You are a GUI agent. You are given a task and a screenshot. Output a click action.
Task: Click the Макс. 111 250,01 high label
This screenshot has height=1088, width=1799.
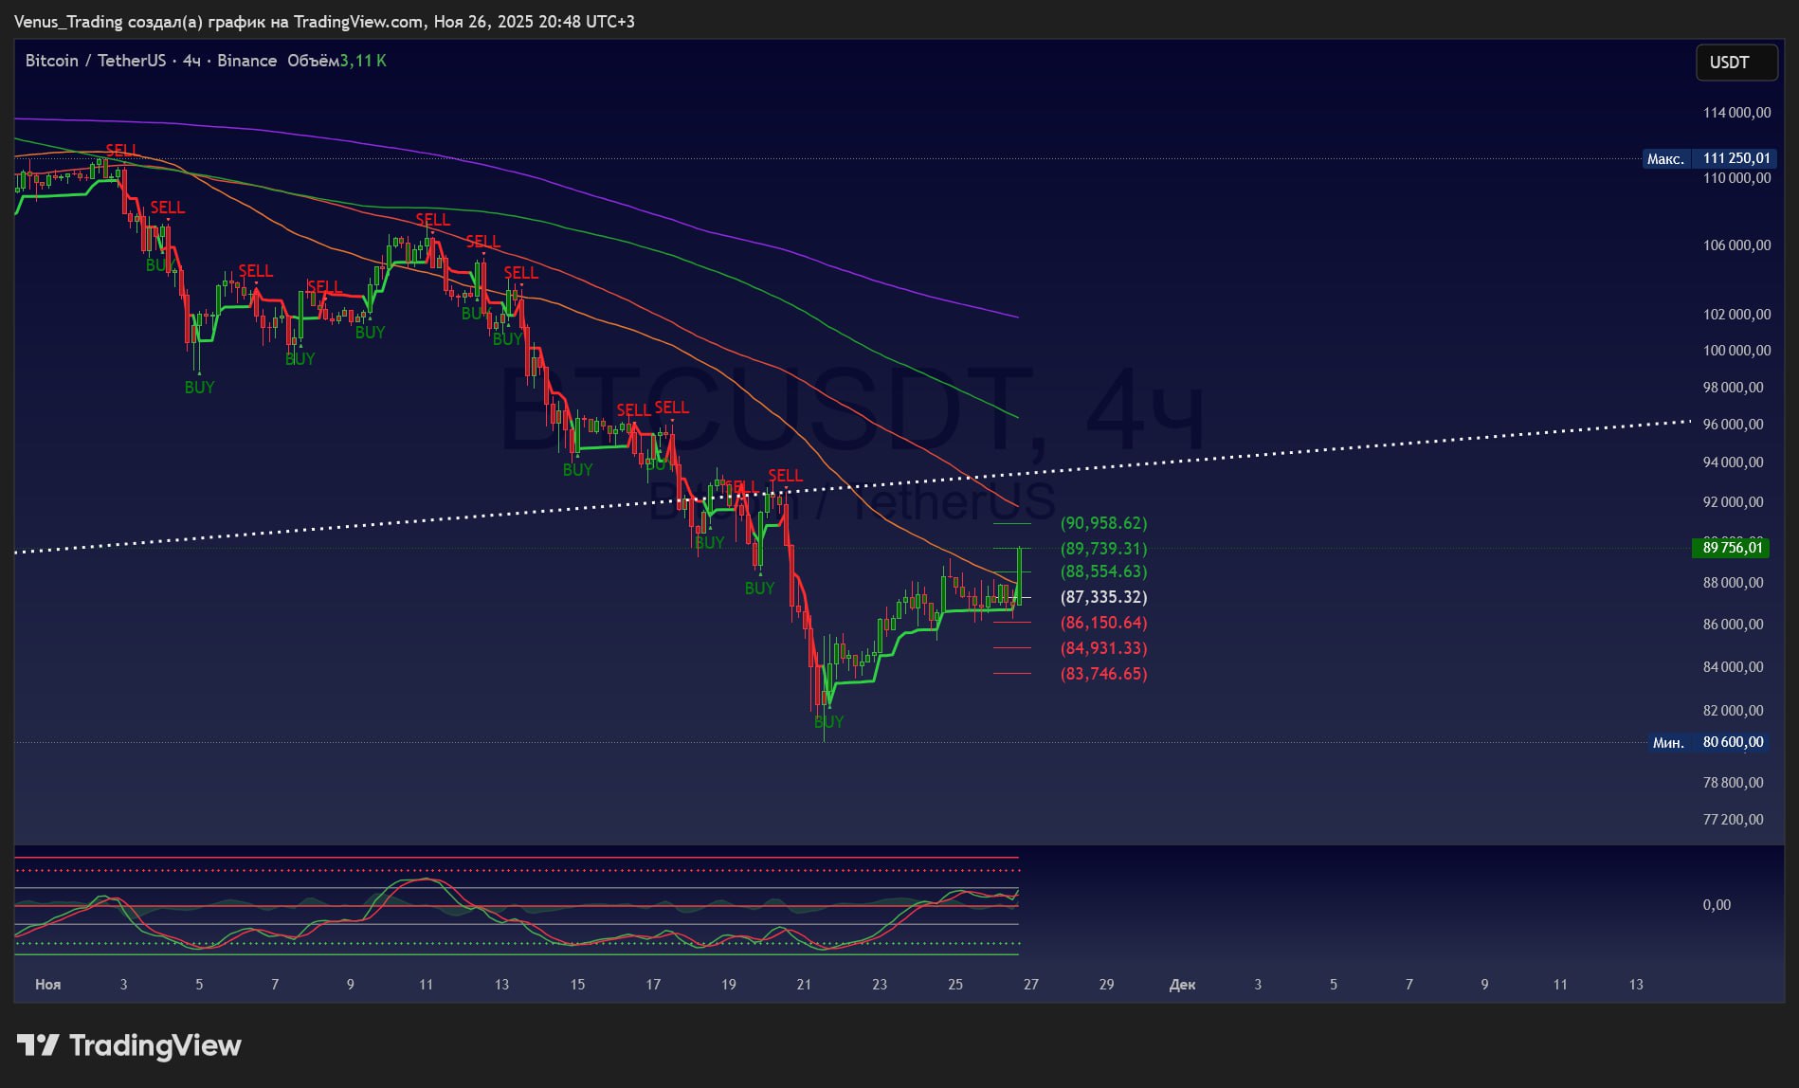pyautogui.click(x=1708, y=158)
